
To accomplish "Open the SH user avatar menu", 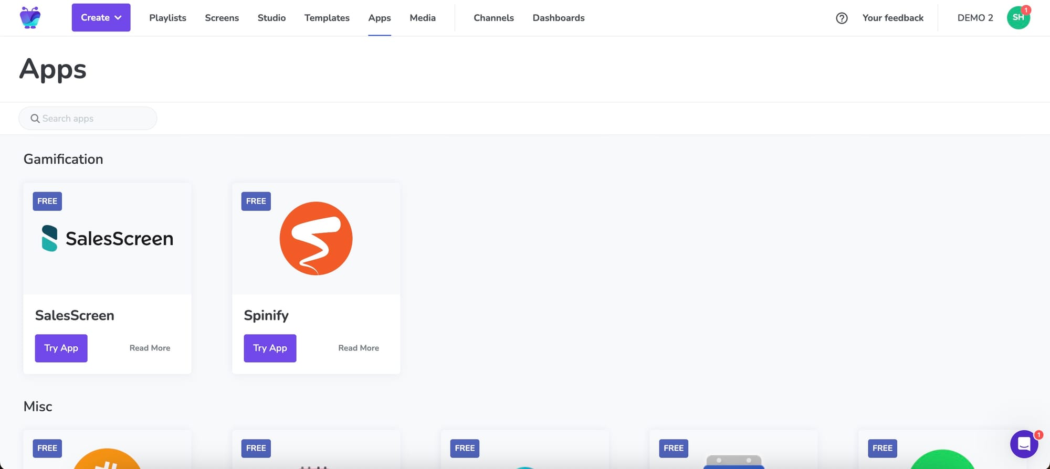I will (x=1018, y=17).
